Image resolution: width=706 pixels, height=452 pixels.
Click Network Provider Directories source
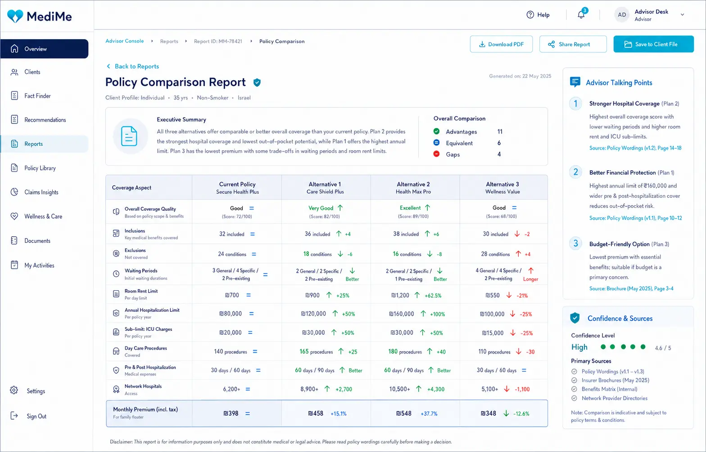point(614,398)
